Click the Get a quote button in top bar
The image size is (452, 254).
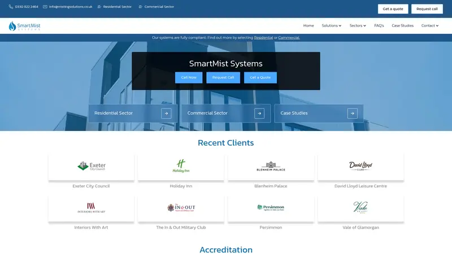coord(393,9)
